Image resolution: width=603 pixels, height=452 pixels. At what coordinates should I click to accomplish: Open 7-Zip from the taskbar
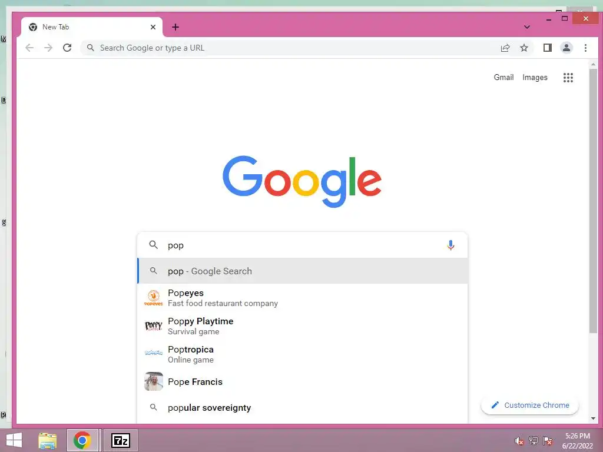tap(120, 440)
